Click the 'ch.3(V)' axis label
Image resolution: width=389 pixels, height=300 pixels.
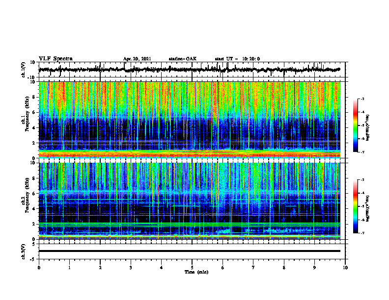[x=24, y=252]
